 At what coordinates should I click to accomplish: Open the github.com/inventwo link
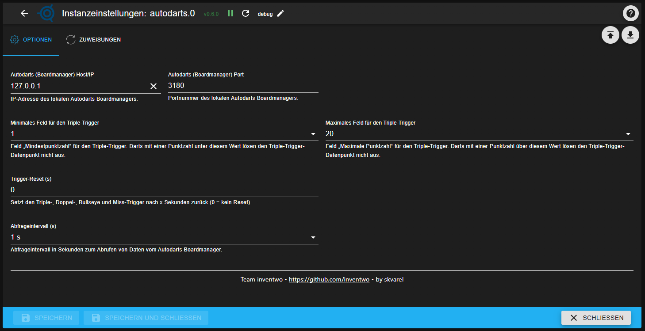[x=329, y=280]
